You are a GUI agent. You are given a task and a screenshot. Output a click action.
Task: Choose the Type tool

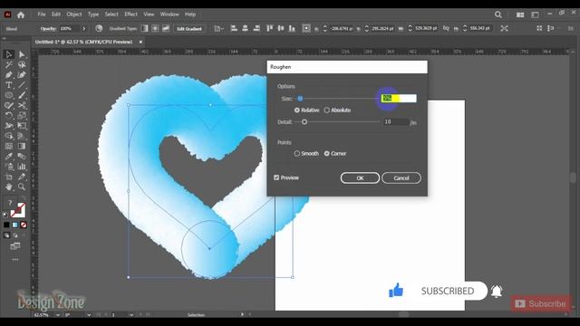point(9,85)
